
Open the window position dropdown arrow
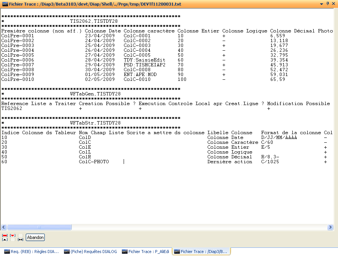click(x=321, y=3)
